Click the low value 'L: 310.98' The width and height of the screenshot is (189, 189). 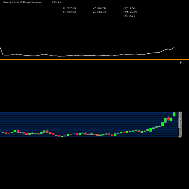coord(99,12)
